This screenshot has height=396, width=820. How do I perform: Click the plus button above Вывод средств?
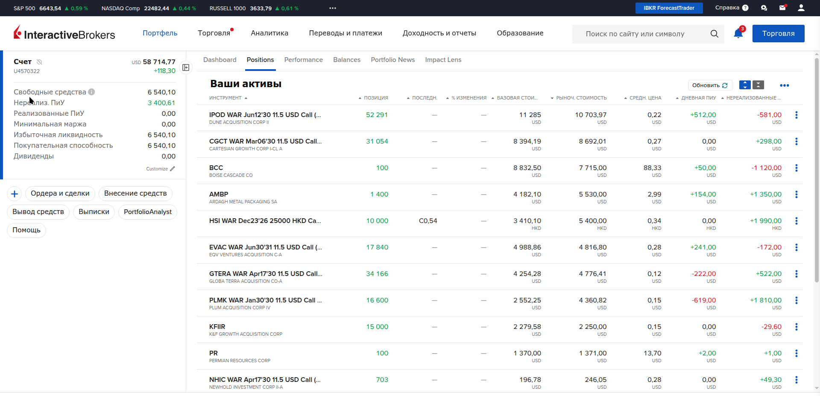15,194
